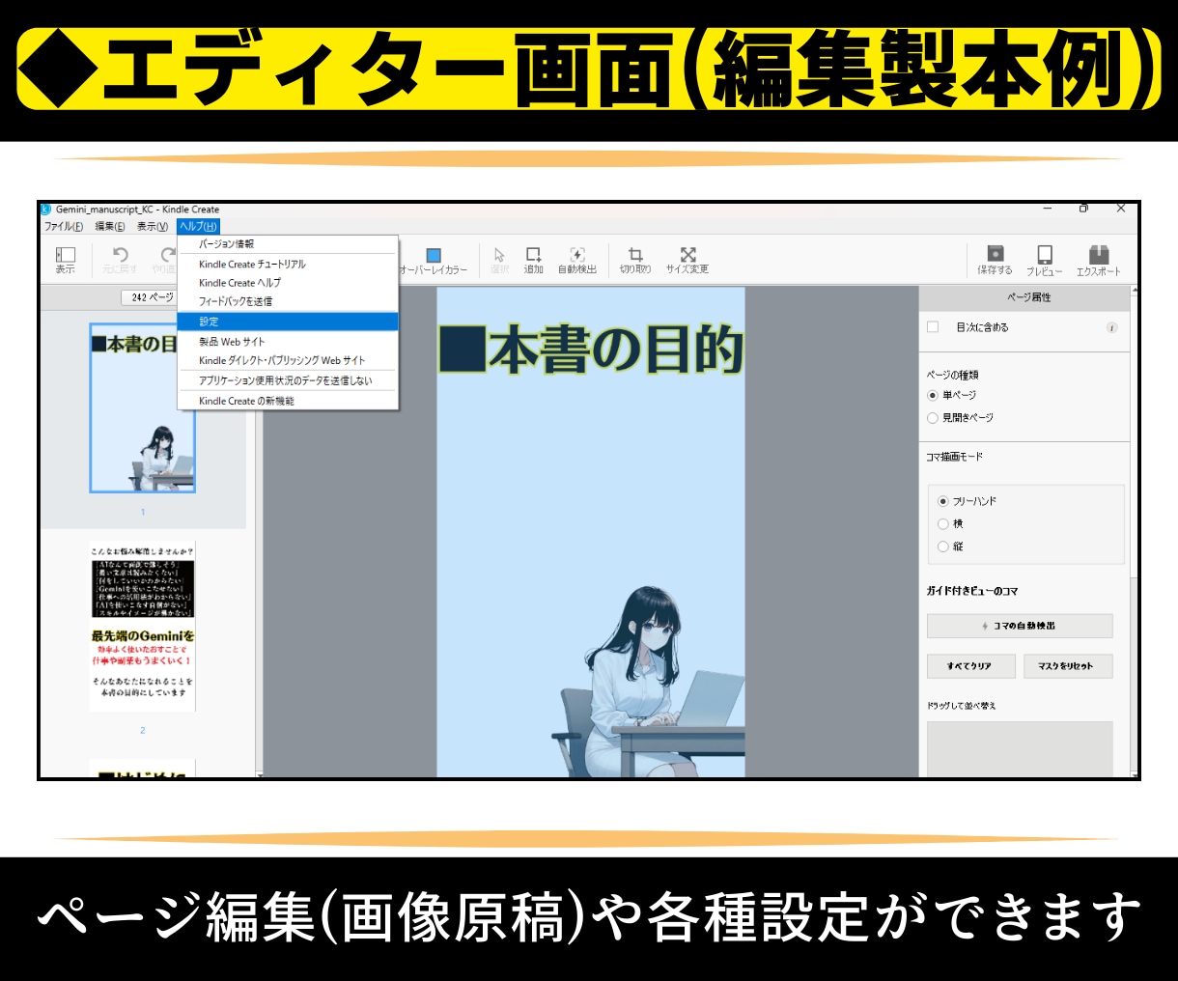Click the info icon beside 目次に含める
1178x981 pixels.
pyautogui.click(x=1111, y=328)
